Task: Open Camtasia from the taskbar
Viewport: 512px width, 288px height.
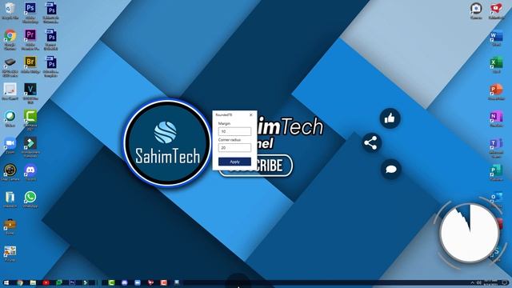Action: pos(111,282)
